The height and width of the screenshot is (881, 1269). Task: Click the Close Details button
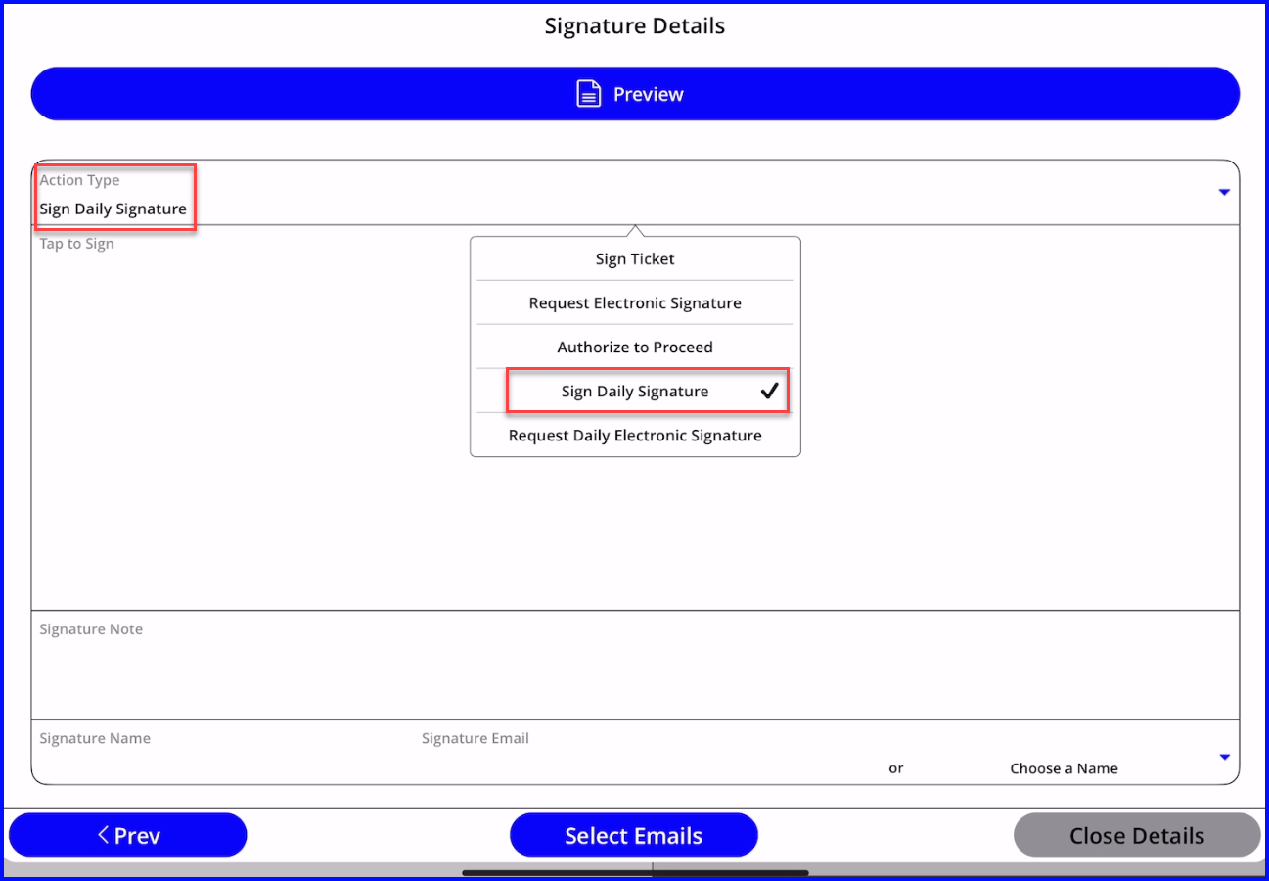tap(1137, 835)
